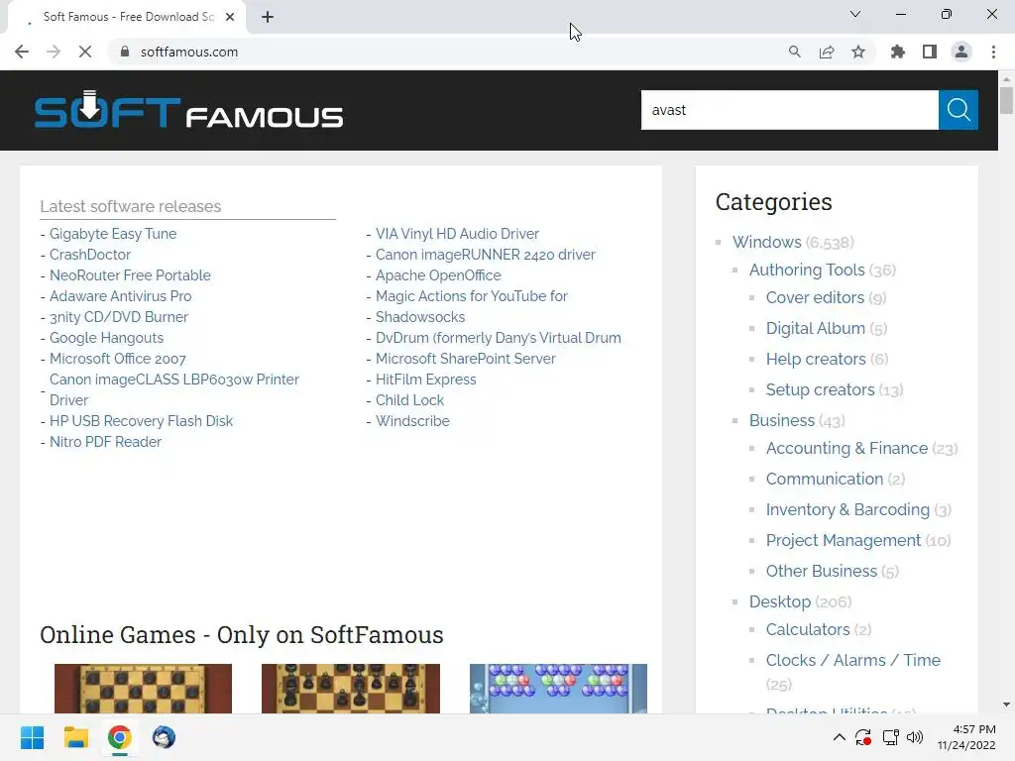1015x761 pixels.
Task: Open the checkers game thumbnail
Action: coord(143,689)
